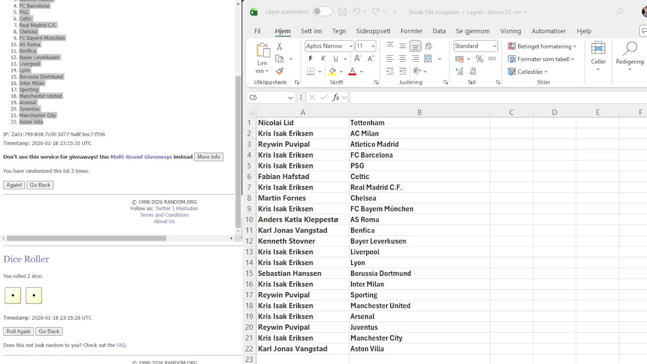Increase decimal places in number format

tap(459, 71)
